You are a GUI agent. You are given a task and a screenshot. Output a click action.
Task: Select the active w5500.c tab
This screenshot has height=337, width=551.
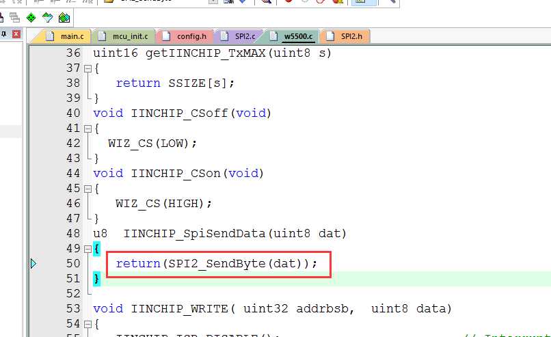click(293, 36)
